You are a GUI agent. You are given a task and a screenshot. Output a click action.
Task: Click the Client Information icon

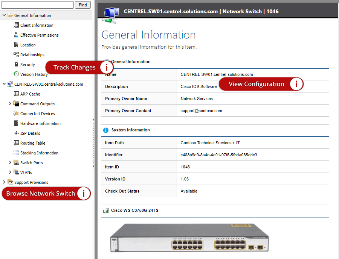(16, 25)
